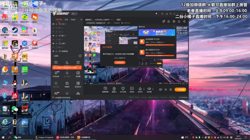250x140 pixels.
Task: Click the share icon in the top right
Action: click(x=184, y=21)
